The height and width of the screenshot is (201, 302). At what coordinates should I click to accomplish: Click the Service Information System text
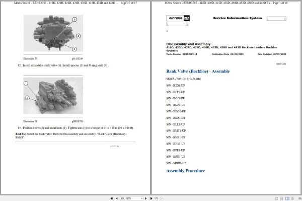[238, 18]
